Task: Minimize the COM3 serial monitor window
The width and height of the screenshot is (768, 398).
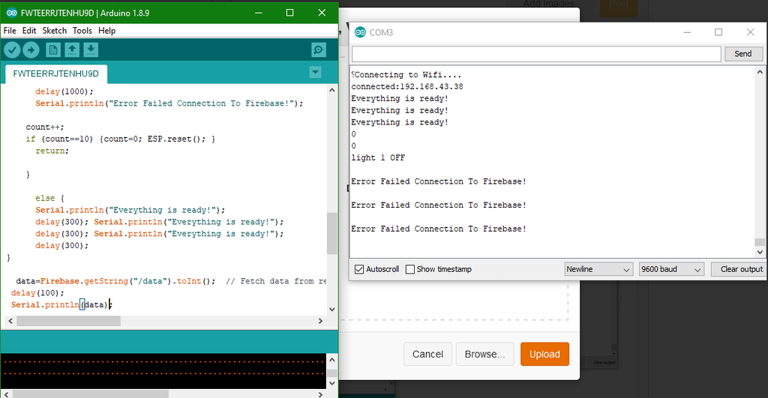Action: [x=687, y=31]
